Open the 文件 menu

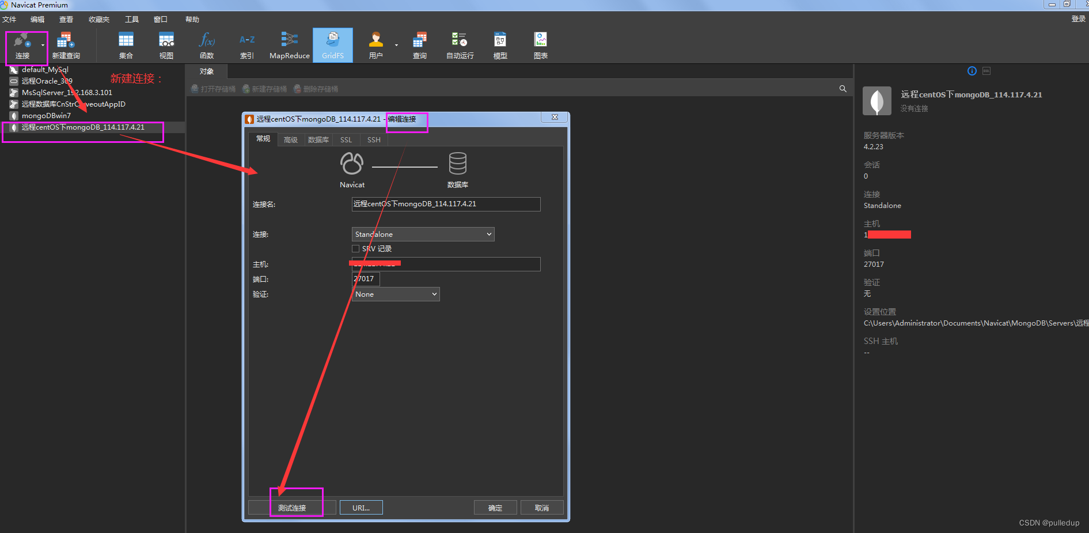9,20
